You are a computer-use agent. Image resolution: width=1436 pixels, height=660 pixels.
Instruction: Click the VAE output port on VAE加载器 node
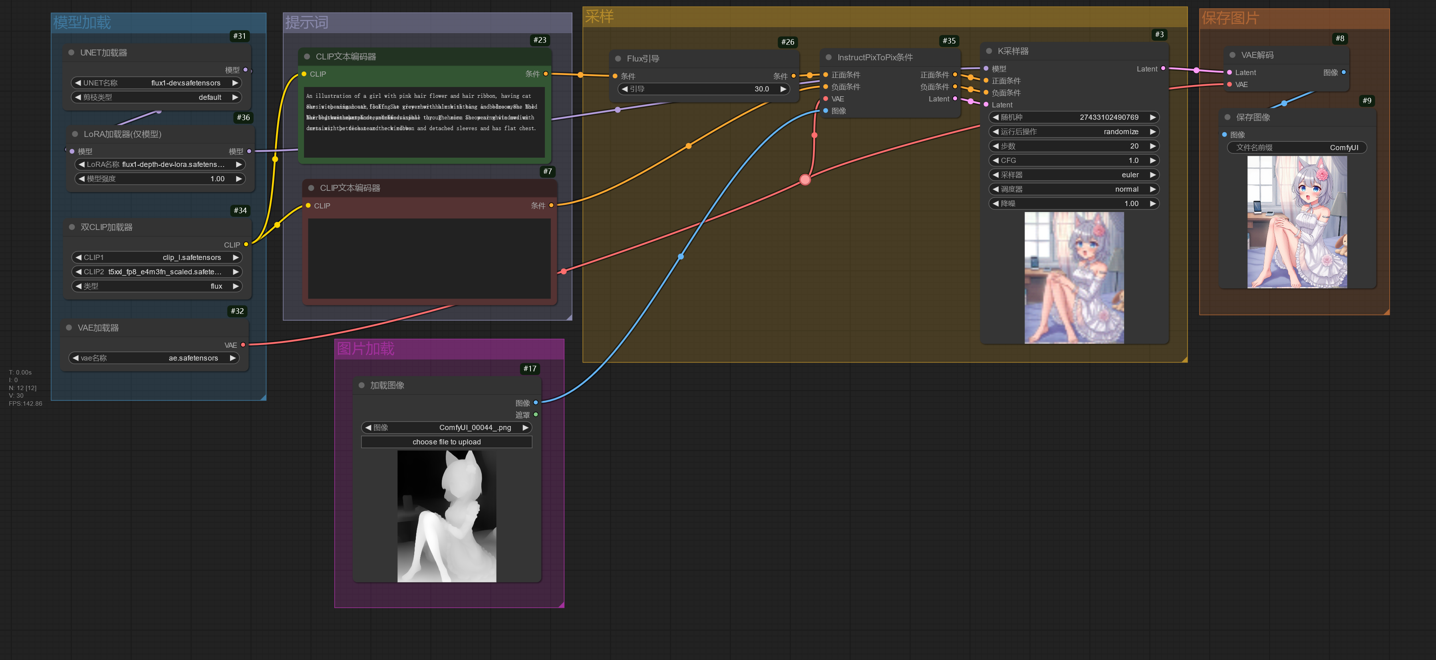[x=243, y=345]
